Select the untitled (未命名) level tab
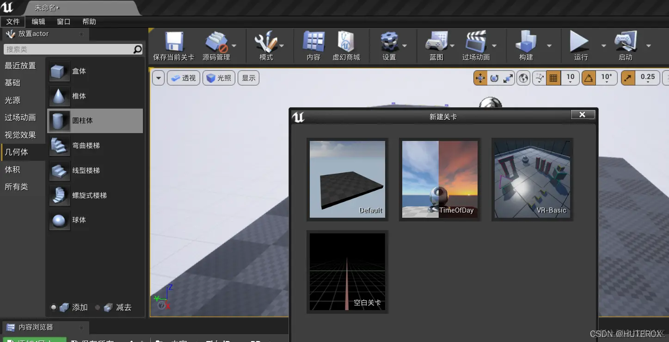The height and width of the screenshot is (342, 669). (81, 8)
